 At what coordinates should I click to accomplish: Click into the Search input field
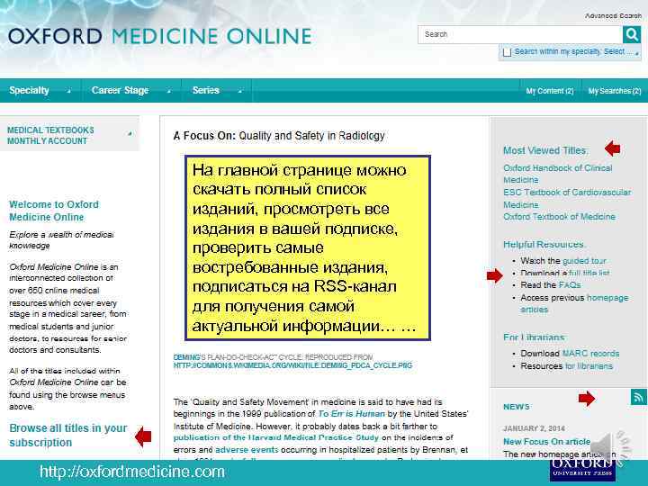pyautogui.click(x=520, y=34)
